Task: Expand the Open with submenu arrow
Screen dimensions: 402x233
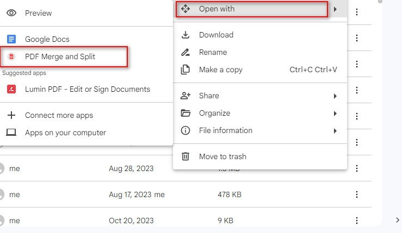Action: (335, 9)
